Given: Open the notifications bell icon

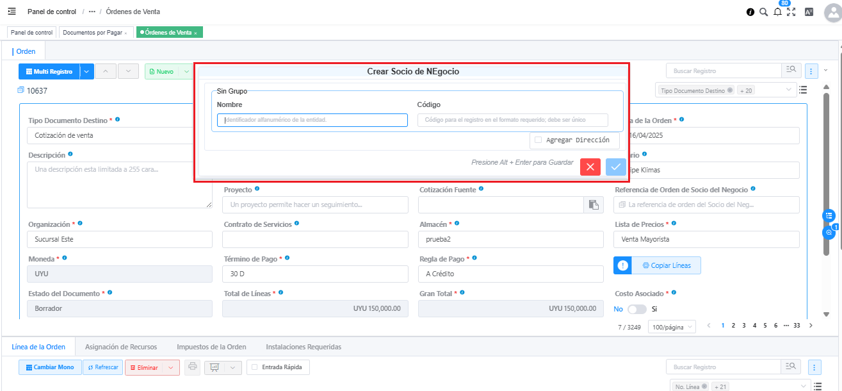Looking at the screenshot, I should pos(777,12).
